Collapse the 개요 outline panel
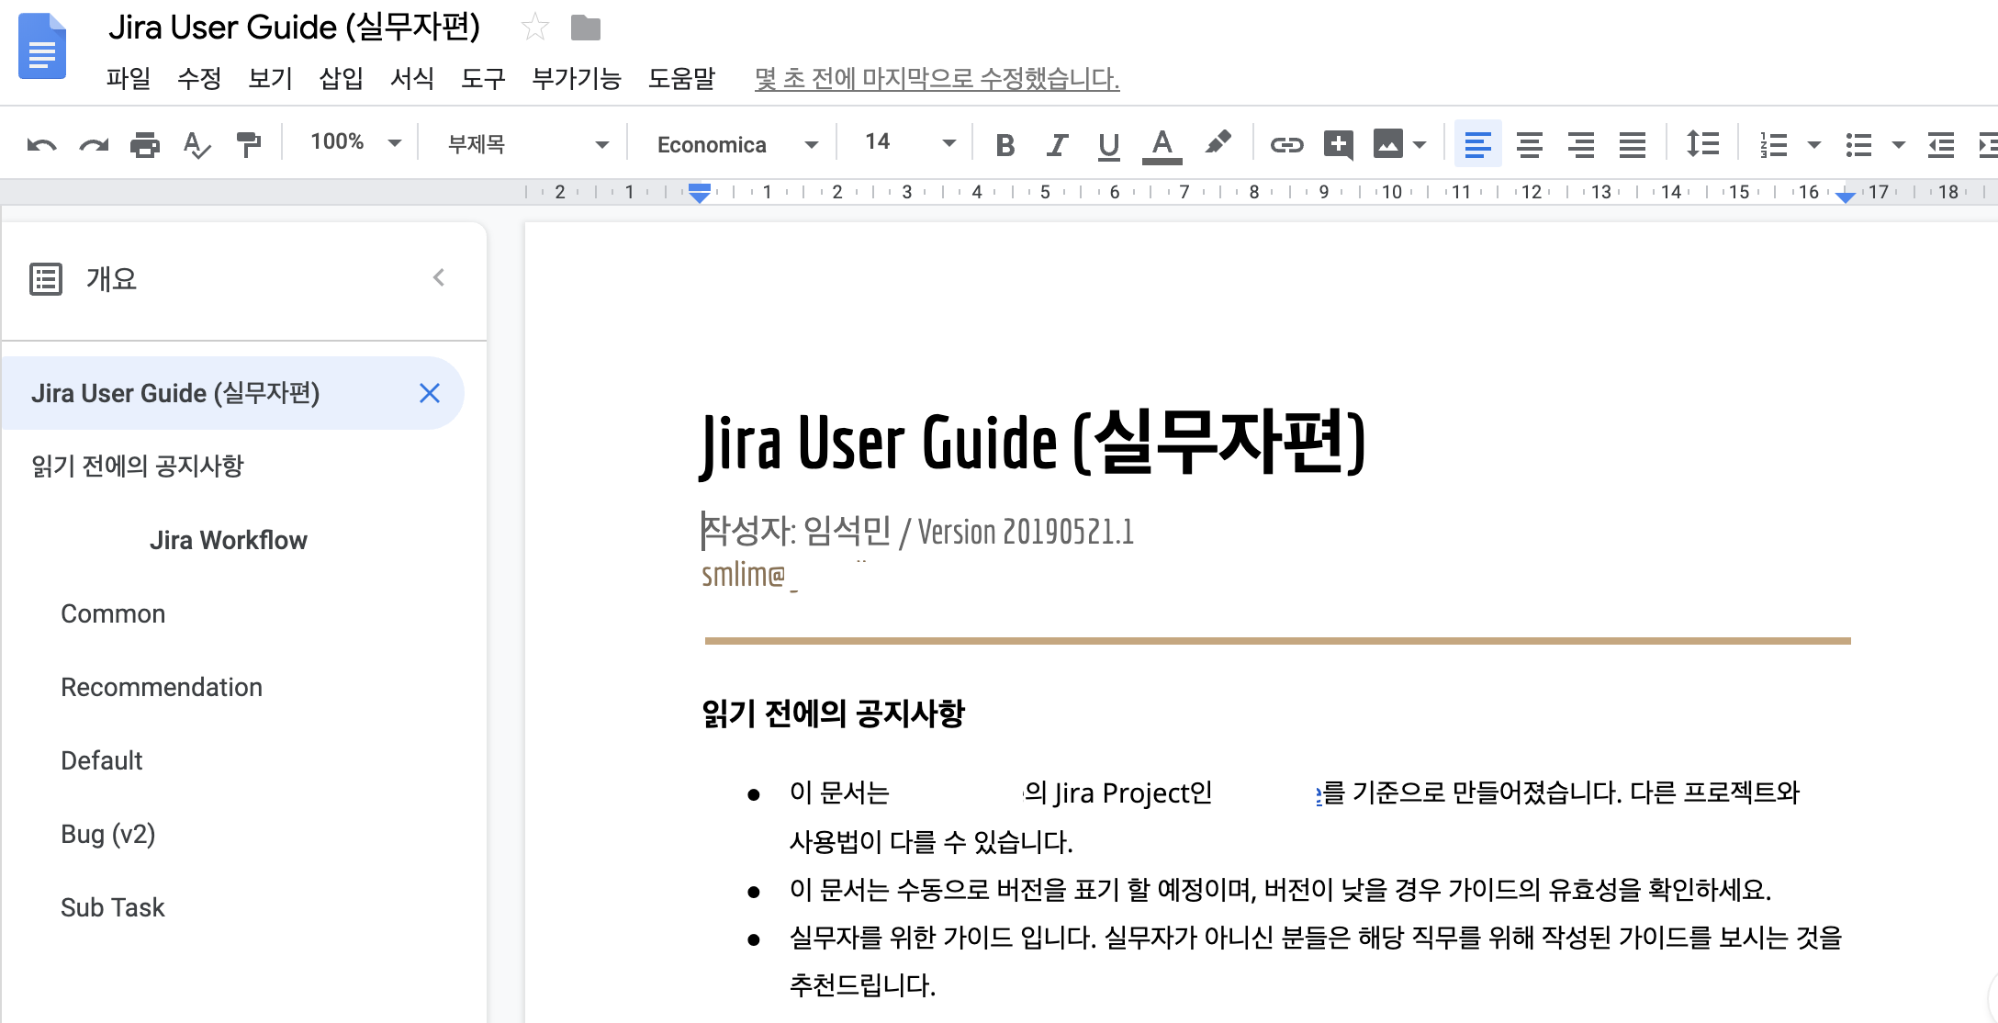The image size is (1998, 1023). click(439, 278)
